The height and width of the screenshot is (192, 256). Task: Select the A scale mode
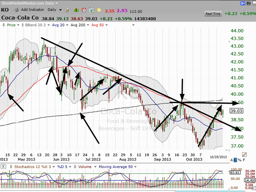(232, 160)
